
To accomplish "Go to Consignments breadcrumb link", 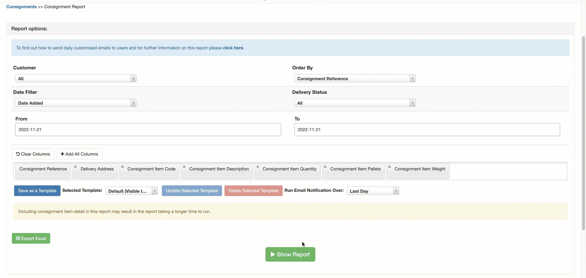I will tap(21, 7).
